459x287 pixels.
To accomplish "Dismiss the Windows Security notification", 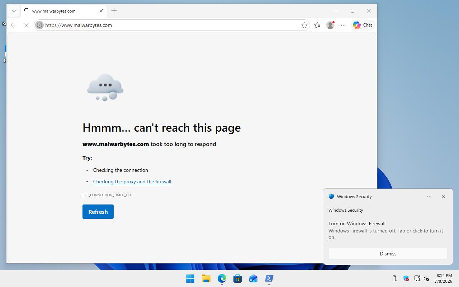I will point(388,254).
